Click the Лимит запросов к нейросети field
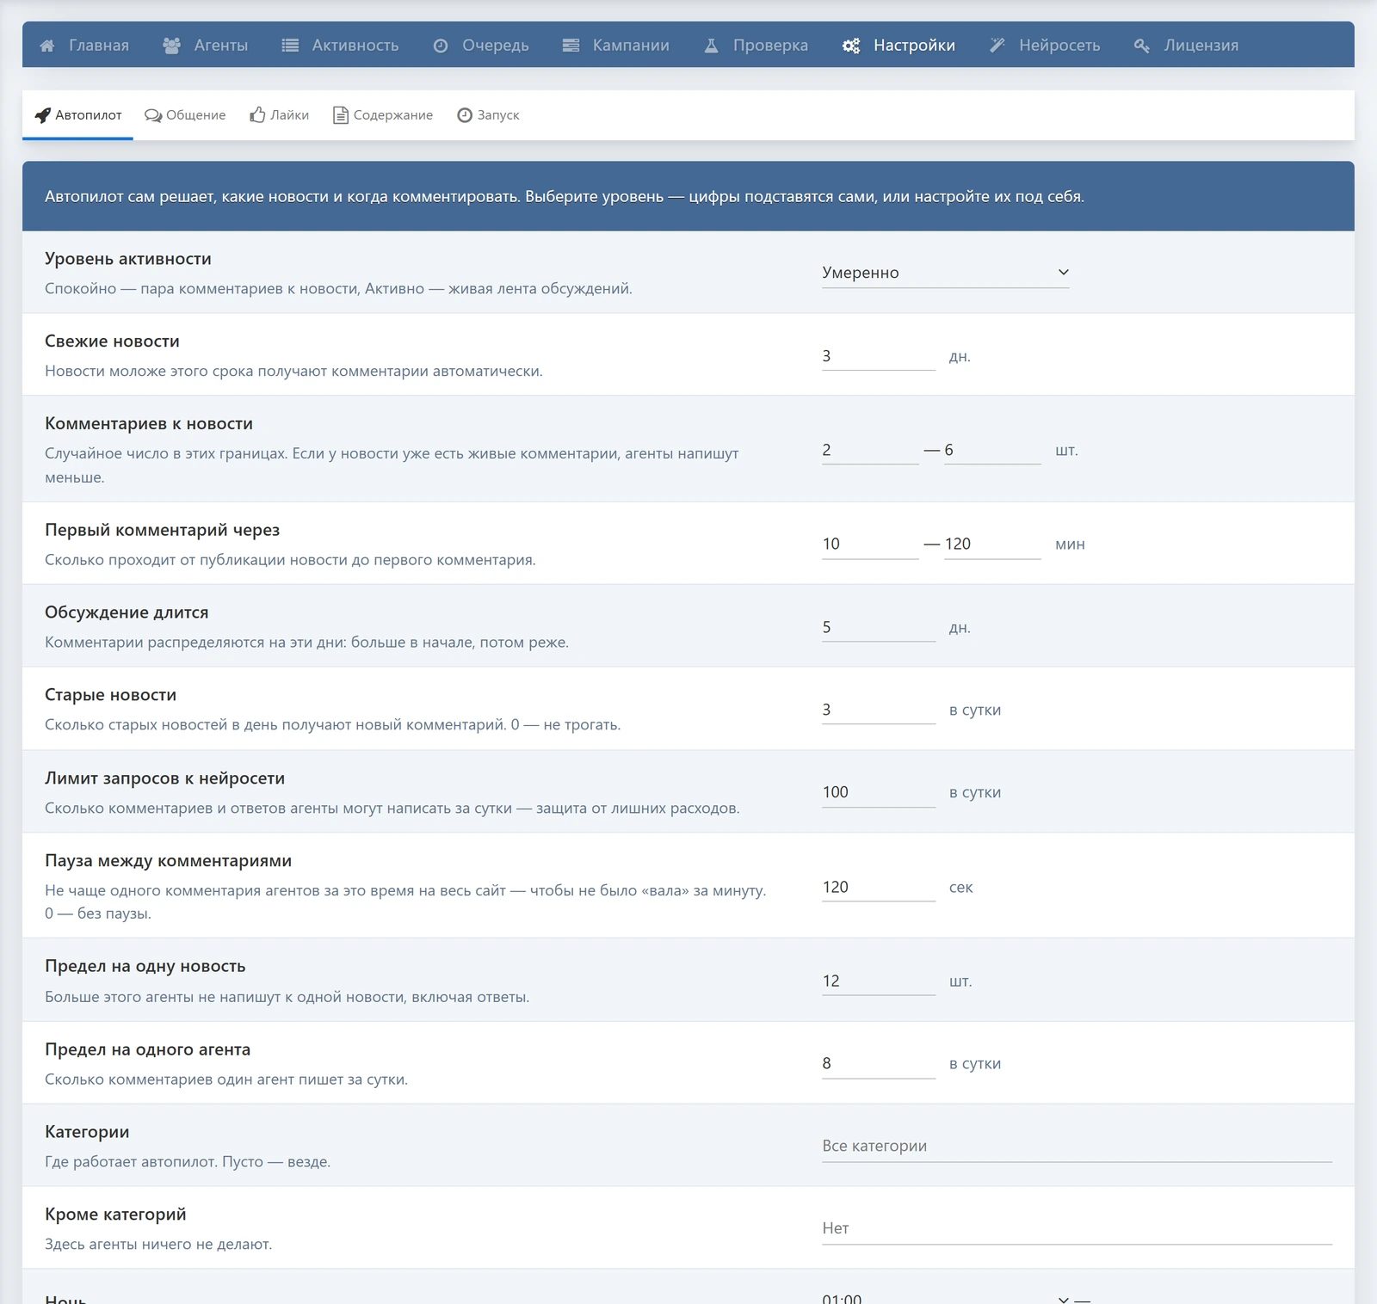The width and height of the screenshot is (1377, 1304). [879, 792]
